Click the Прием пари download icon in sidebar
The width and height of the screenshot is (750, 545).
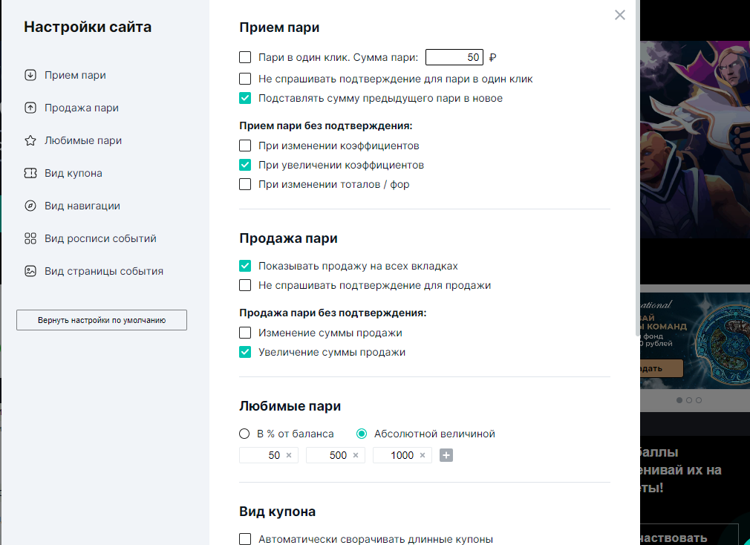pos(30,75)
